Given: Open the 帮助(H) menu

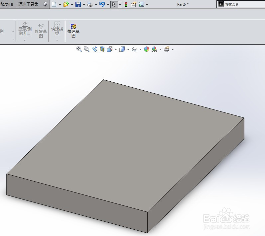Looking at the screenshot, I should pyautogui.click(x=7, y=4).
